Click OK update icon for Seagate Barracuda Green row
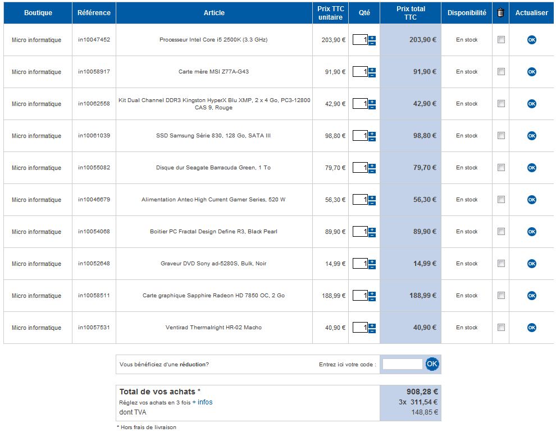This screenshot has height=437, width=556. (531, 168)
